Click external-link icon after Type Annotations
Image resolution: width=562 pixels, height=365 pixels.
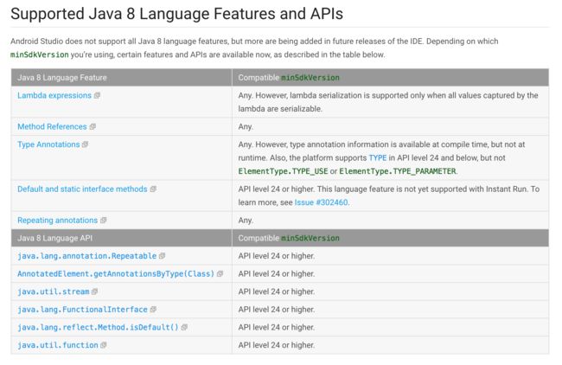(x=85, y=144)
